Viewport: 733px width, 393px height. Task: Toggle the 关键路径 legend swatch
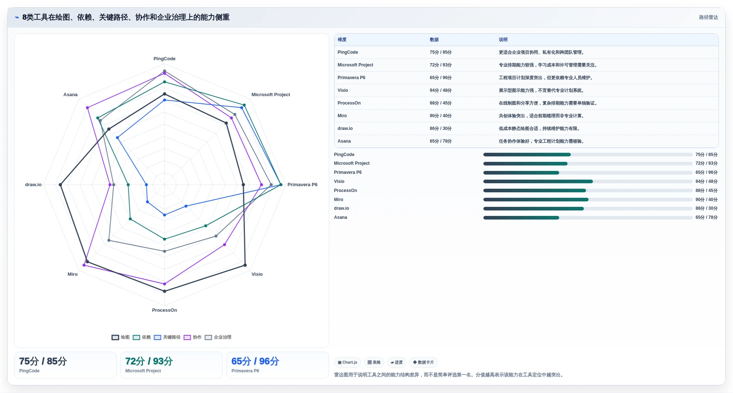coord(157,337)
